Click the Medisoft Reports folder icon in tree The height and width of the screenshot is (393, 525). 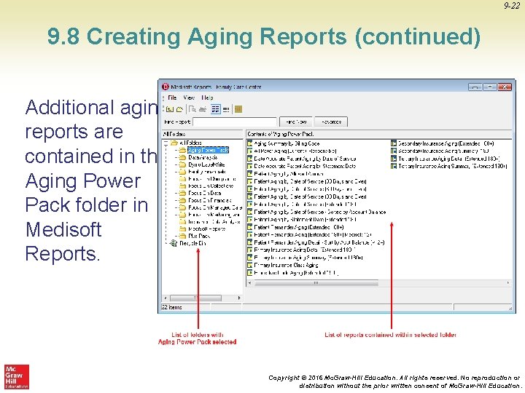click(182, 229)
